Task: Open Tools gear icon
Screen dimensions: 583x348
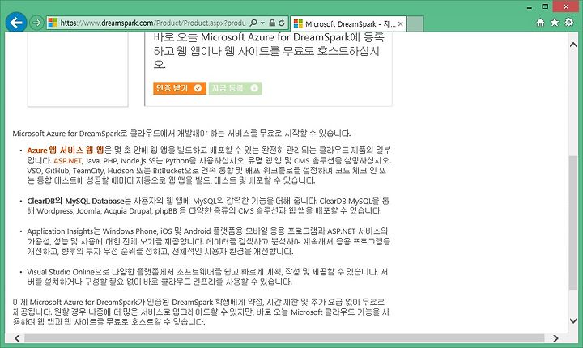Action: [x=569, y=23]
